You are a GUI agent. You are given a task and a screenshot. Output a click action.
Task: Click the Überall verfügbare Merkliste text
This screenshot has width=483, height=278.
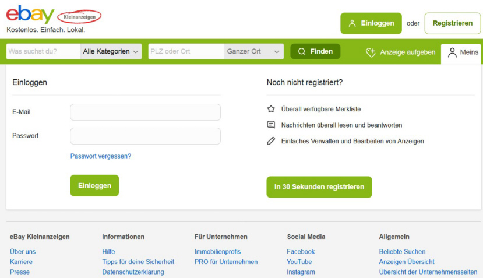pos(320,109)
